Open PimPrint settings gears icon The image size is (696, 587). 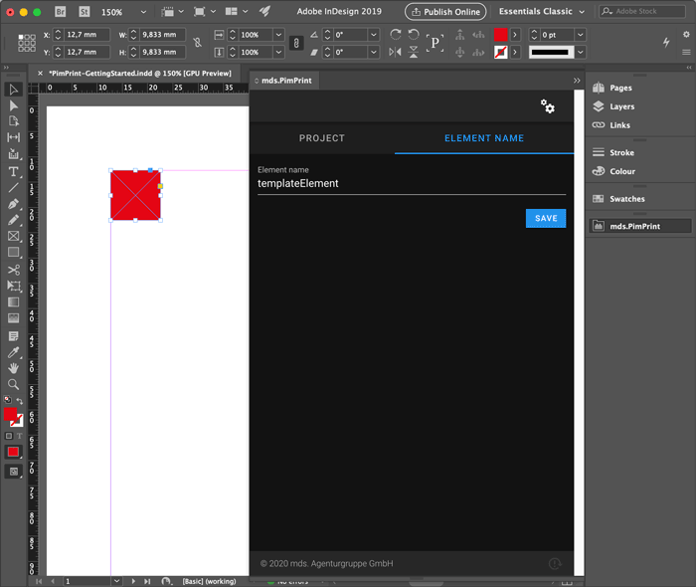(547, 106)
